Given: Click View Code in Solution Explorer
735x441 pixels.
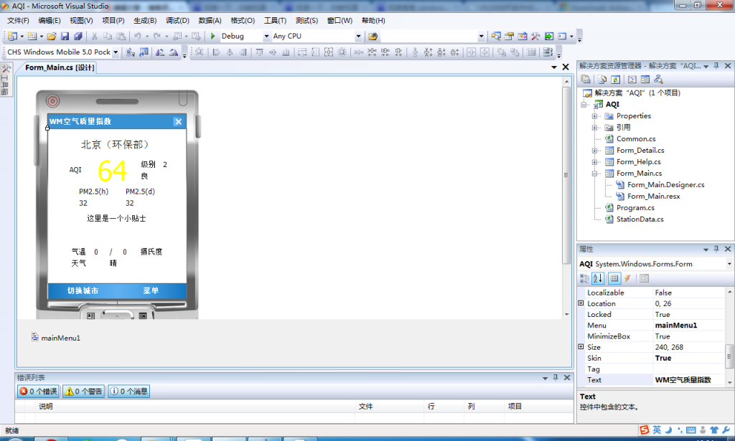Looking at the screenshot, I should (632, 80).
